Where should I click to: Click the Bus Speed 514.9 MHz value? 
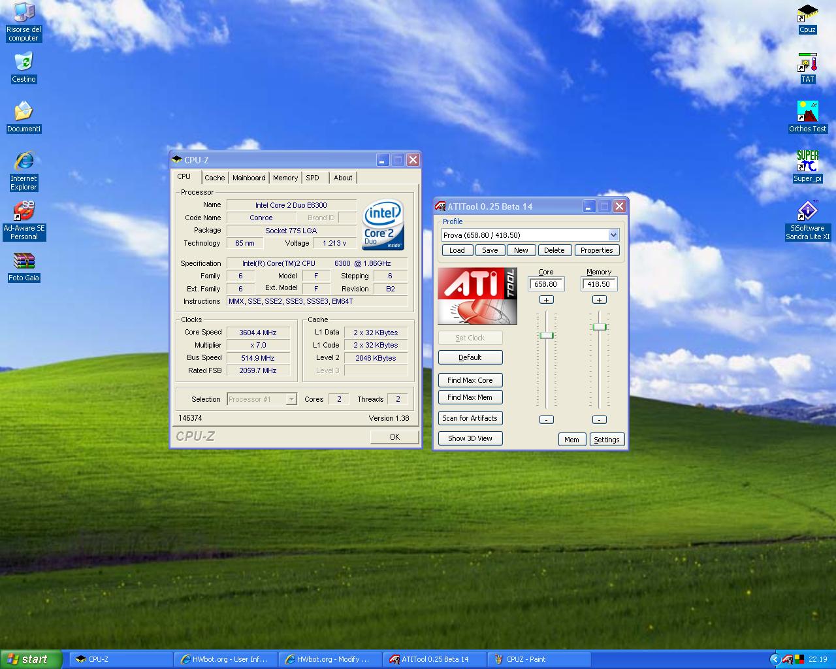click(x=258, y=358)
